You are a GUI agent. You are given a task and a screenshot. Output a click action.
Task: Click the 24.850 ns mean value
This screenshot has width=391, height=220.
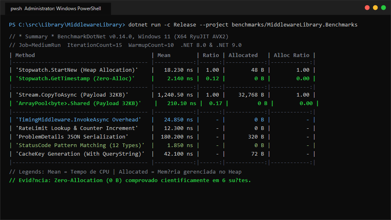pyautogui.click(x=178, y=120)
